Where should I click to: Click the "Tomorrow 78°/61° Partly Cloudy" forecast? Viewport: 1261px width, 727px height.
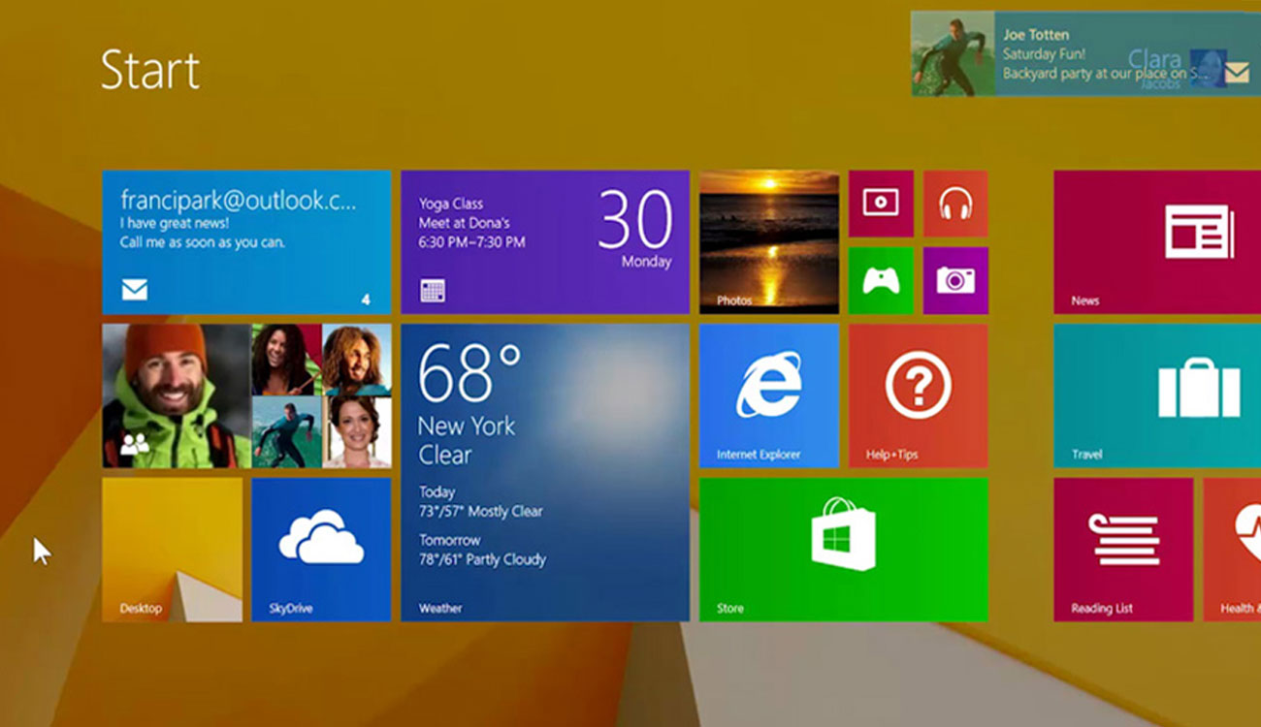click(x=482, y=550)
